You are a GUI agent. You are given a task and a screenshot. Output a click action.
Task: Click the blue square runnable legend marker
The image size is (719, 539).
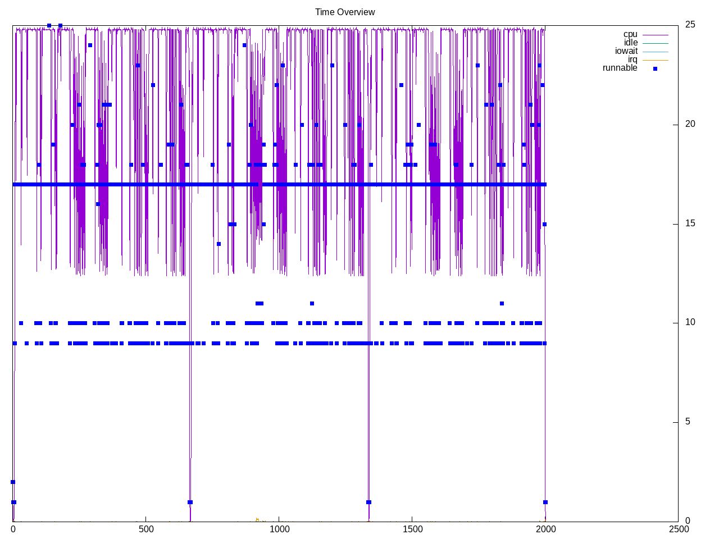click(655, 68)
